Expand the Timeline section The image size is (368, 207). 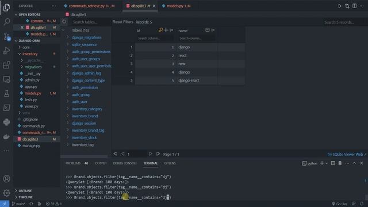pyautogui.click(x=16, y=197)
